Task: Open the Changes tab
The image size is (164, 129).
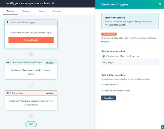Action: coord(57,11)
